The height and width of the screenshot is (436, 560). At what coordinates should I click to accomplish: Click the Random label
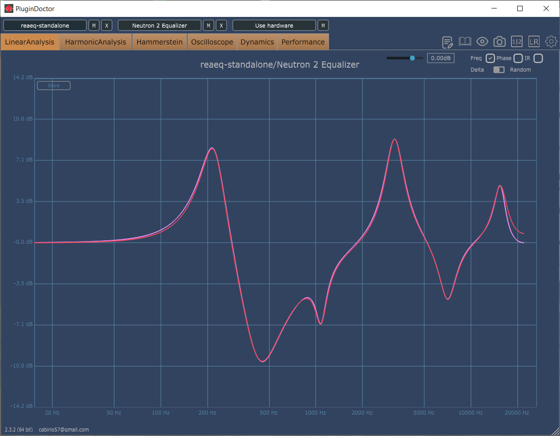point(520,70)
